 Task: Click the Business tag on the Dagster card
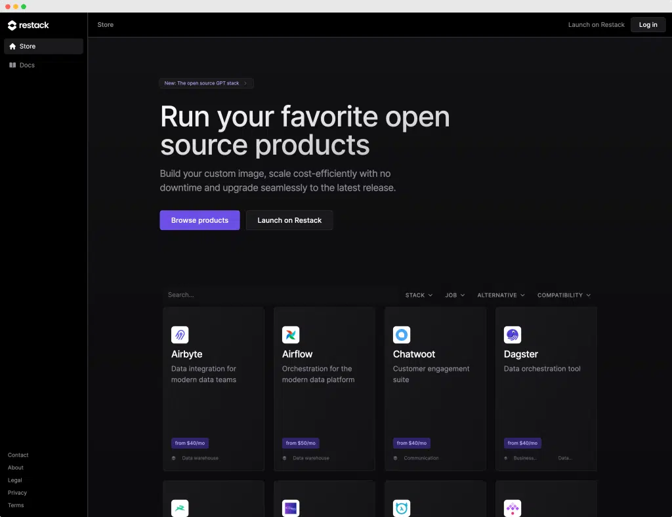tap(525, 458)
